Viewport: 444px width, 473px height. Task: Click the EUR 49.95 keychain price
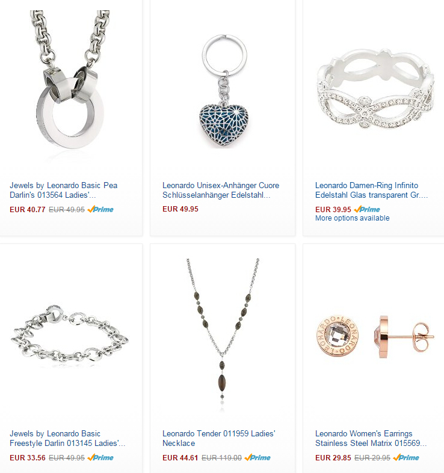[180, 209]
